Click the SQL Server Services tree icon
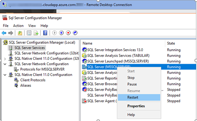This screenshot has width=197, height=121. (x=11, y=48)
